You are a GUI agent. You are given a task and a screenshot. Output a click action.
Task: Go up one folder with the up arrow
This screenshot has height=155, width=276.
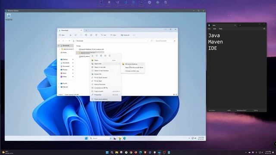coord(69,41)
